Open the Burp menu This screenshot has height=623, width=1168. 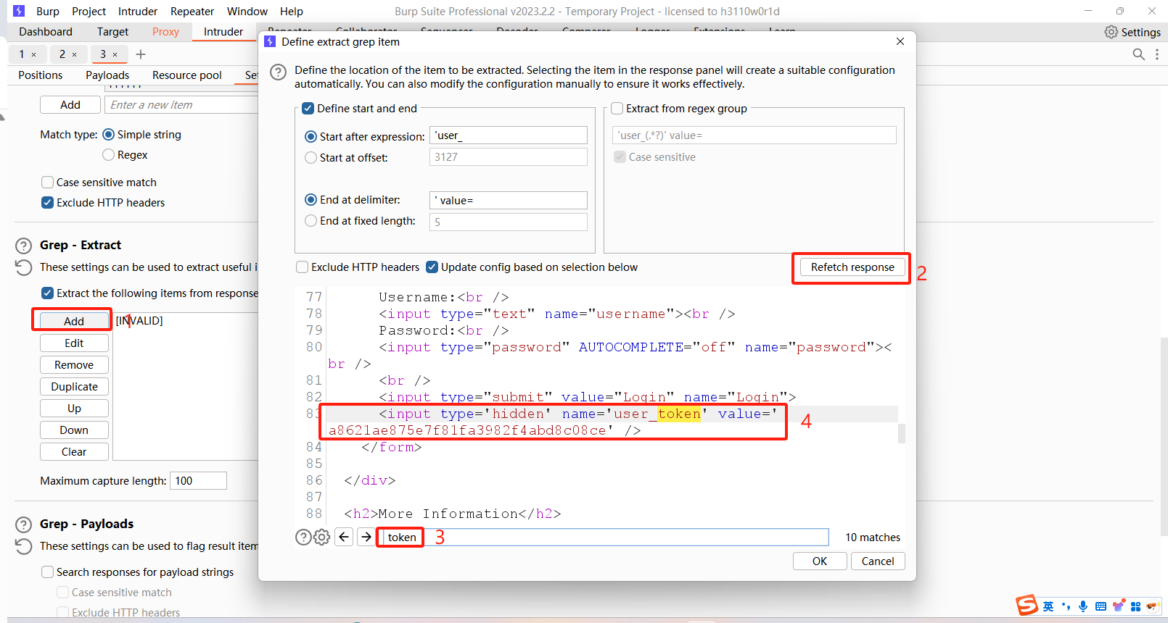(48, 12)
